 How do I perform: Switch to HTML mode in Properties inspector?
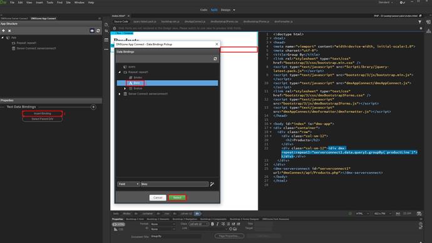tap(118, 225)
